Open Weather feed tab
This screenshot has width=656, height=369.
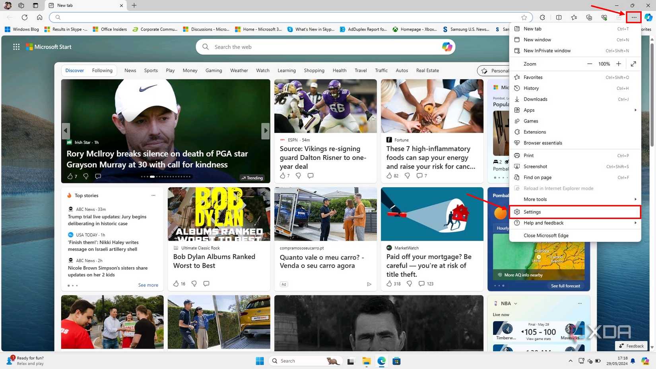click(x=239, y=70)
